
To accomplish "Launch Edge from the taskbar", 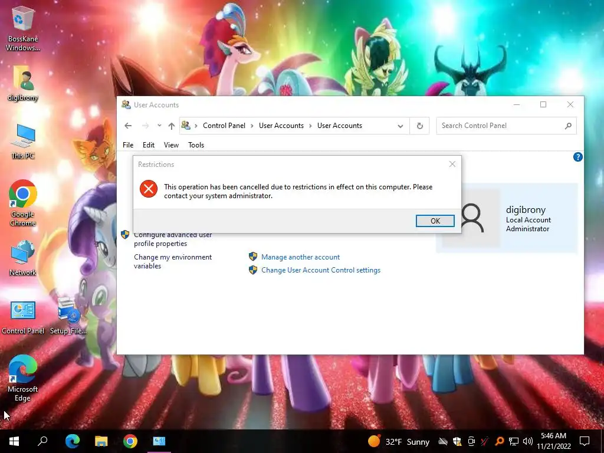I will pyautogui.click(x=73, y=441).
